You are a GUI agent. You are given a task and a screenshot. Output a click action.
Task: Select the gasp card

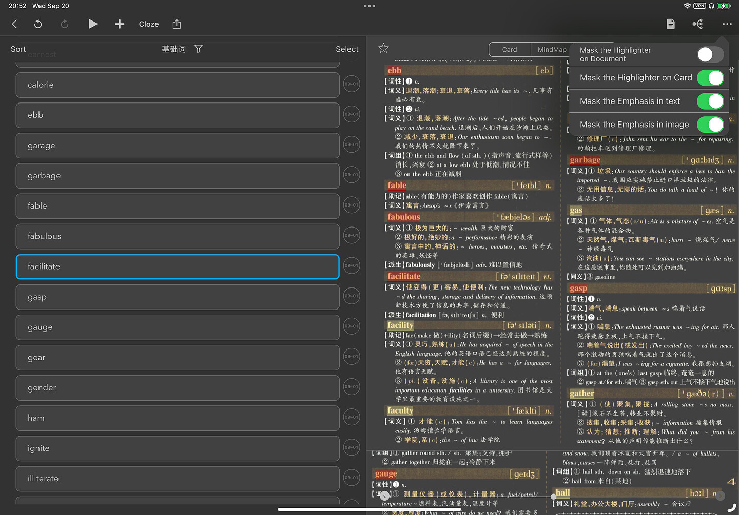click(x=178, y=297)
